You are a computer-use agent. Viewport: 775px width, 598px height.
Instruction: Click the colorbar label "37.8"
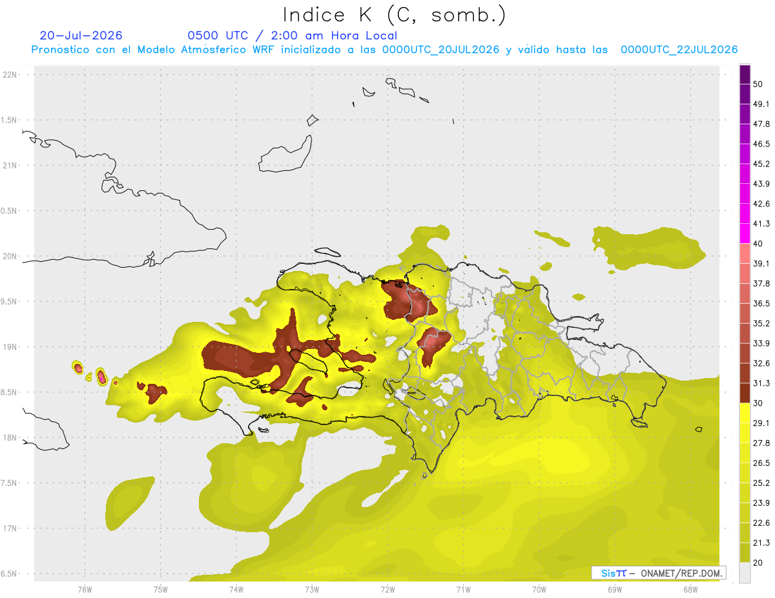click(x=761, y=283)
